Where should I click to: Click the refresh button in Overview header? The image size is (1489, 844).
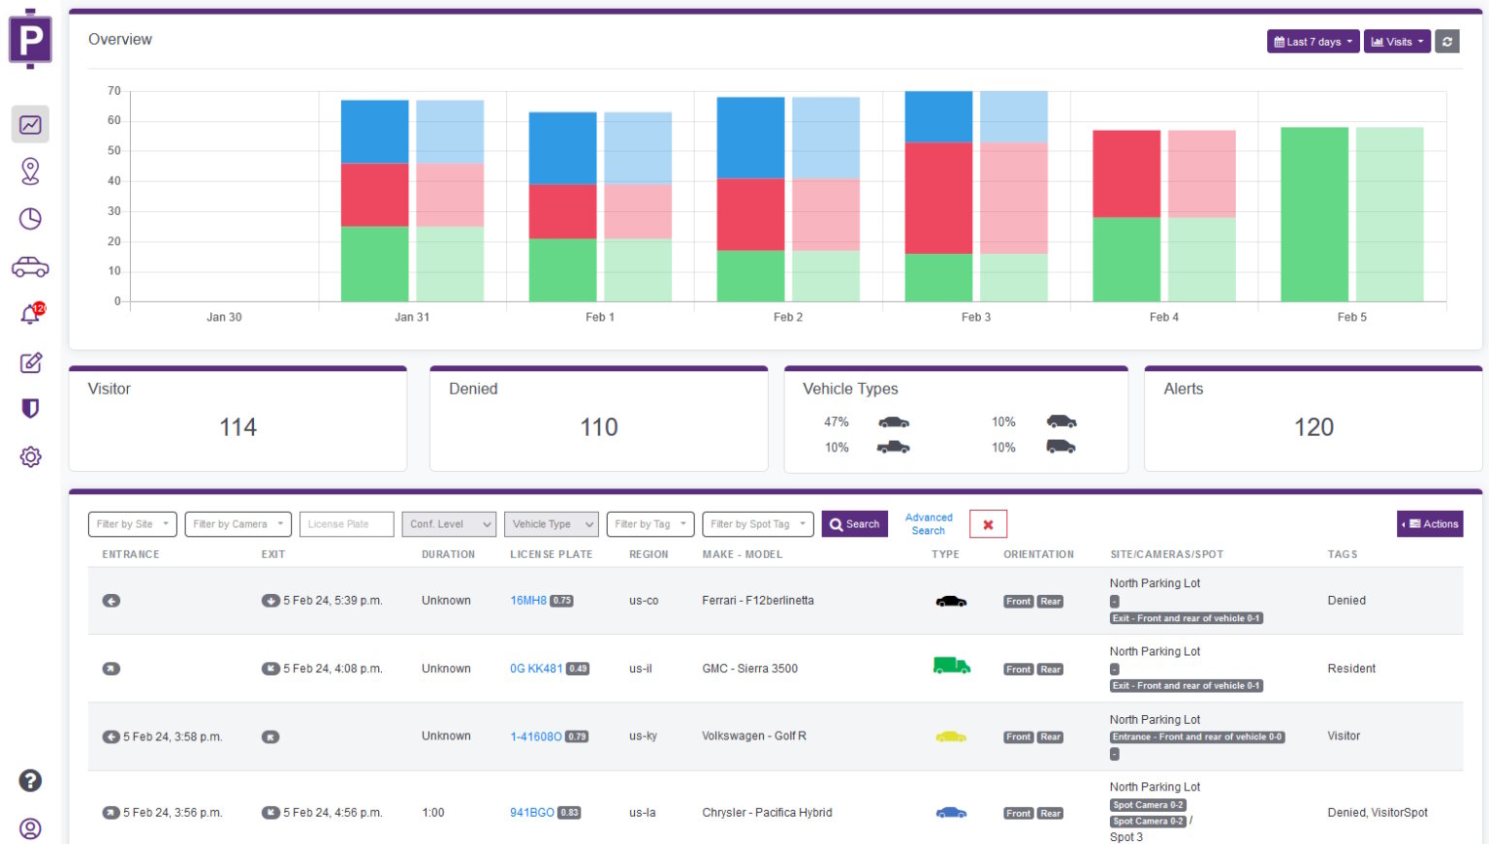pyautogui.click(x=1447, y=42)
